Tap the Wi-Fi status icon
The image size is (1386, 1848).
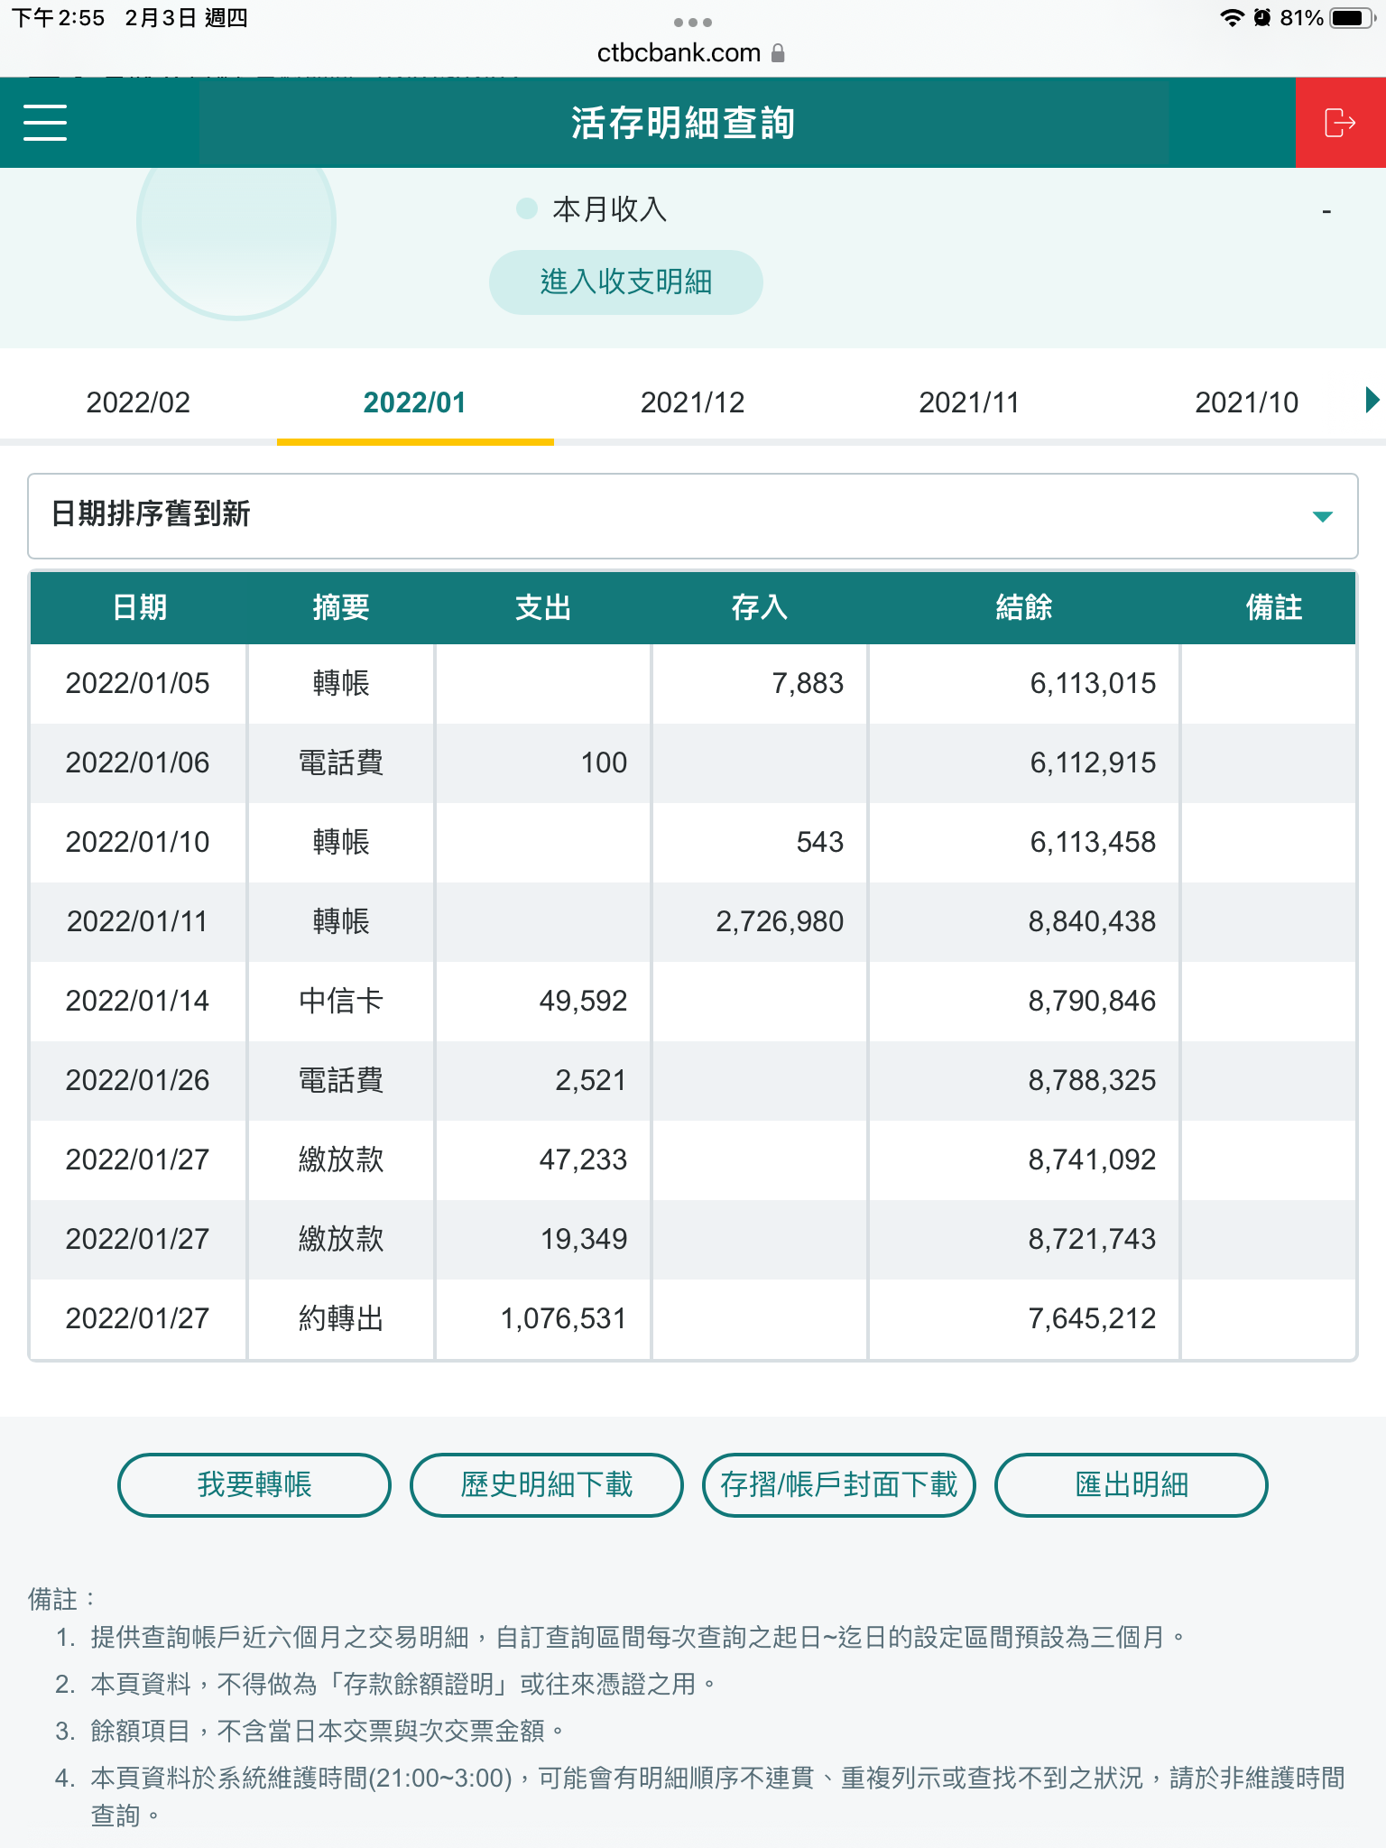(1231, 18)
